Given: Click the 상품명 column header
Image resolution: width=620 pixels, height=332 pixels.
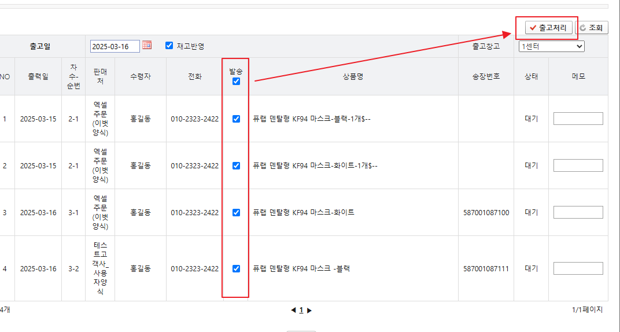Looking at the screenshot, I should [x=353, y=77].
